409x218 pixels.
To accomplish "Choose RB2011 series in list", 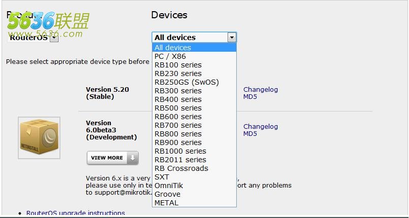I will tap(194, 160).
